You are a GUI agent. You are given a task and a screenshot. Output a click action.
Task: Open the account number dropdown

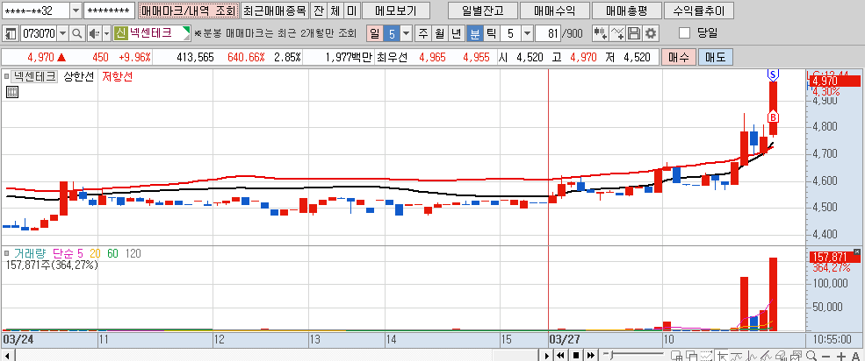[x=74, y=11]
